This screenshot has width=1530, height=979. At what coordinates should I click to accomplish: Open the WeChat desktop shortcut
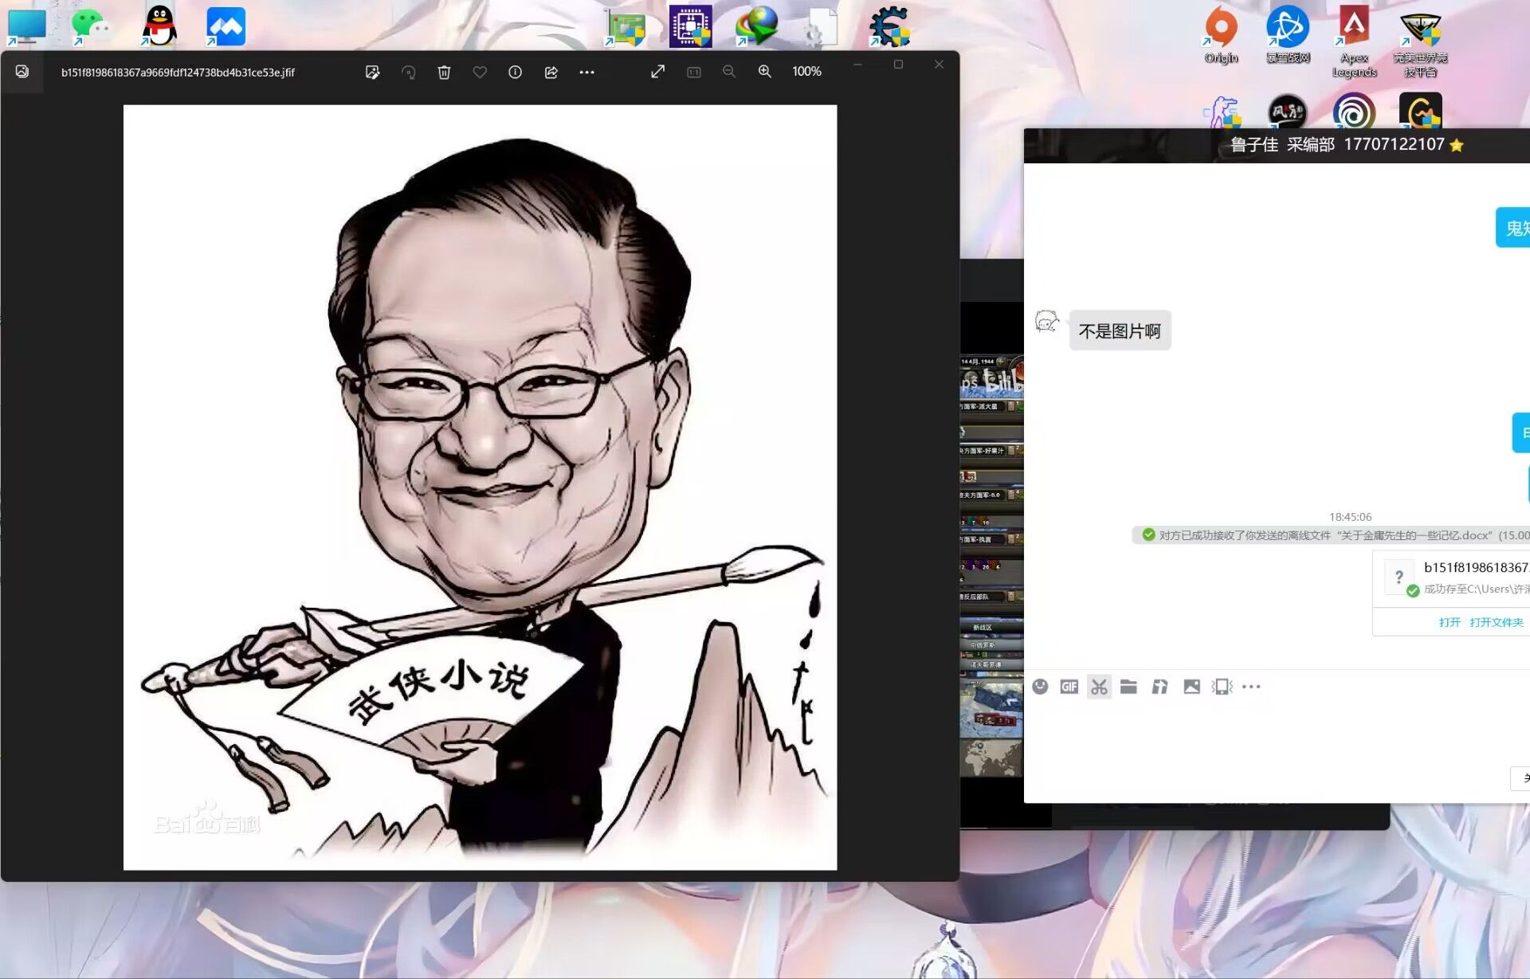click(x=91, y=26)
